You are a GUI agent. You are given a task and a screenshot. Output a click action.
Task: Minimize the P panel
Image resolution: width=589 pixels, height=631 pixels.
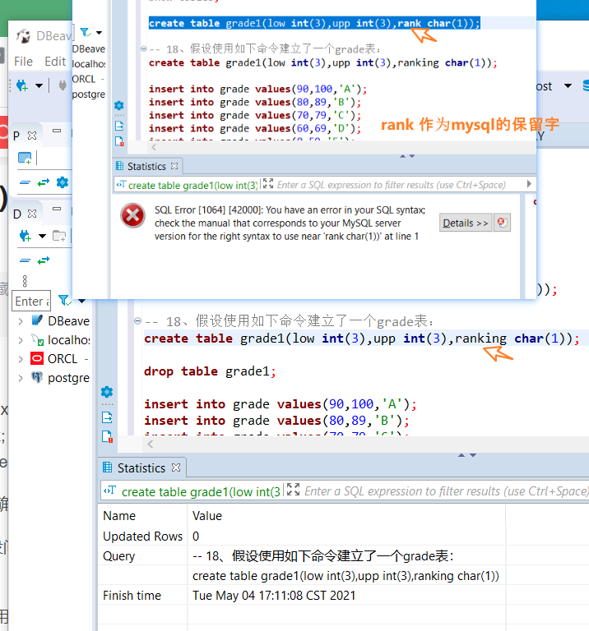(x=57, y=131)
